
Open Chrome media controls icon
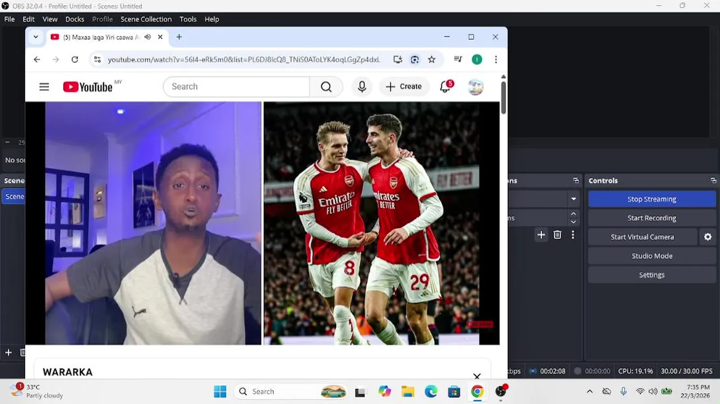tap(458, 59)
